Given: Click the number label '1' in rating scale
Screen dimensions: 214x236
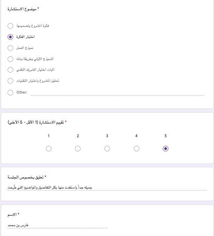Looking at the screenshot, I should click(49, 136).
